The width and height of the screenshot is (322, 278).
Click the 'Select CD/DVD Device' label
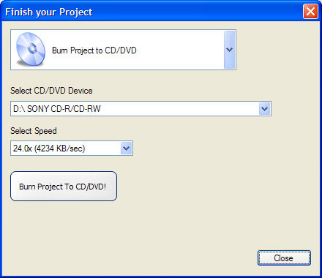click(51, 91)
